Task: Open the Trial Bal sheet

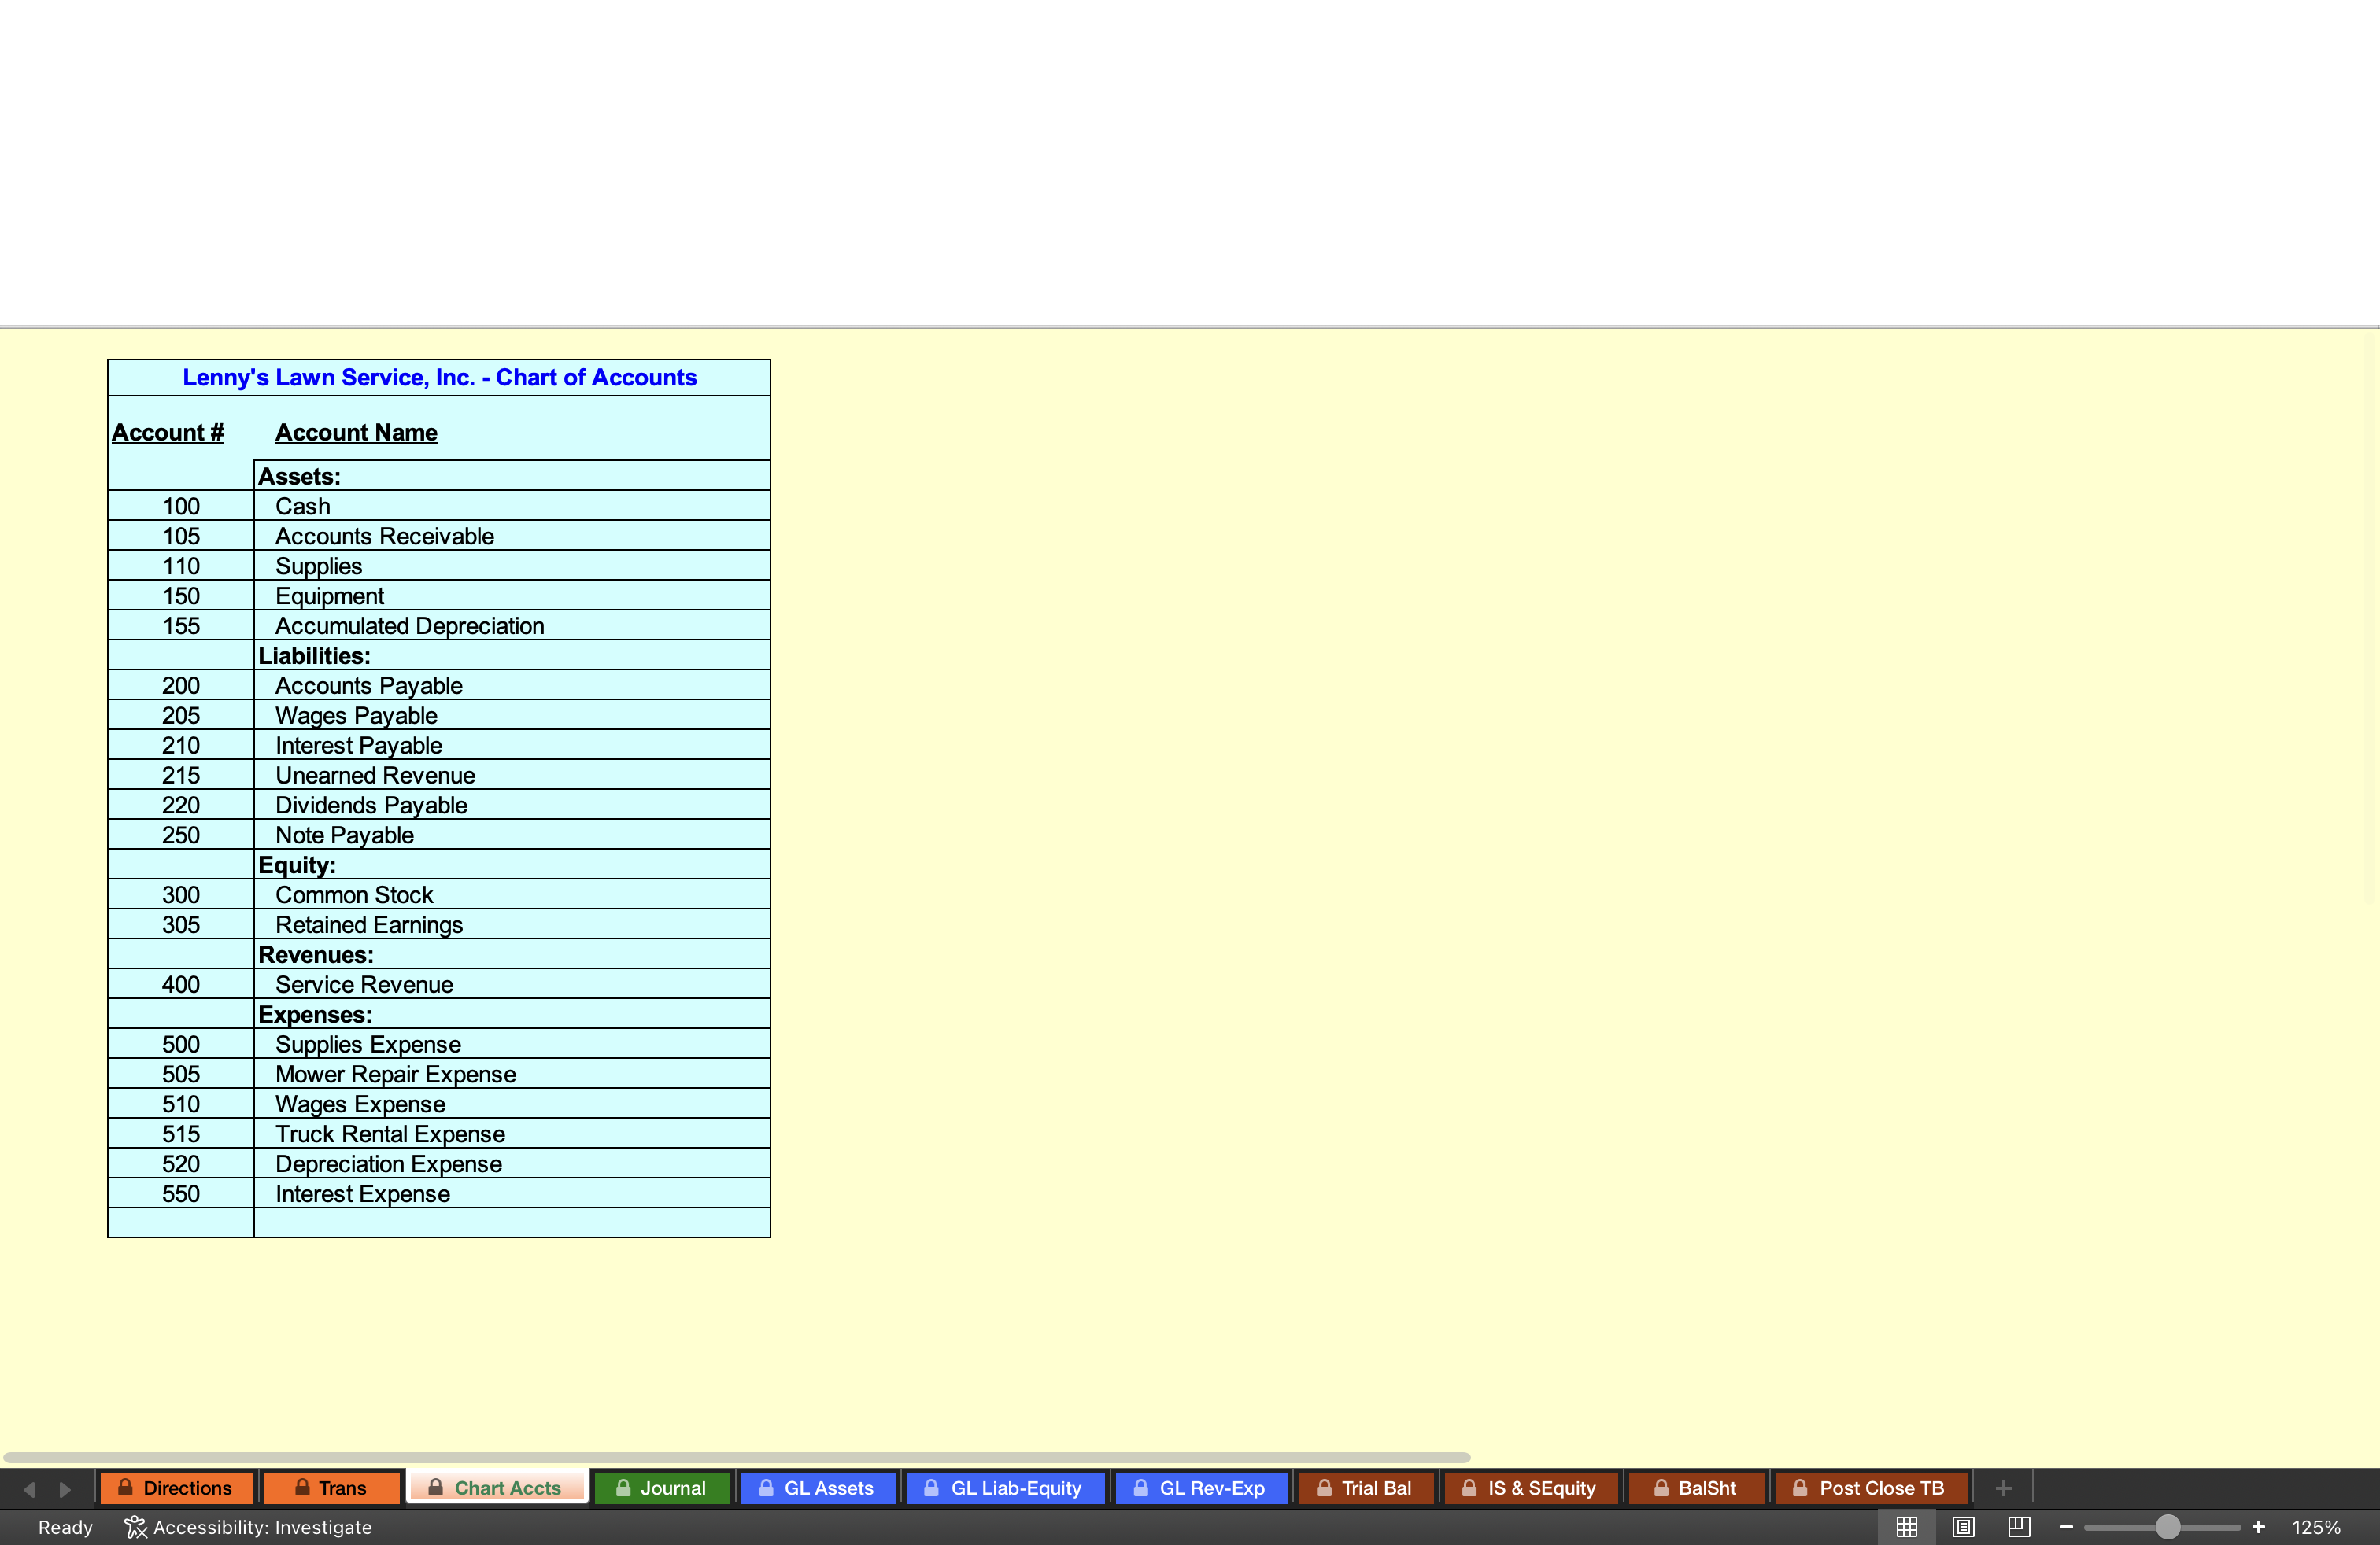Action: coord(1366,1488)
